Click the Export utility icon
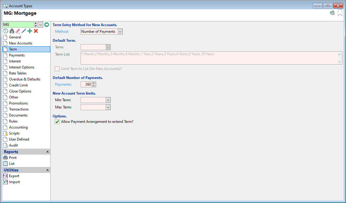Screen dimensions: 346x203 (5, 176)
